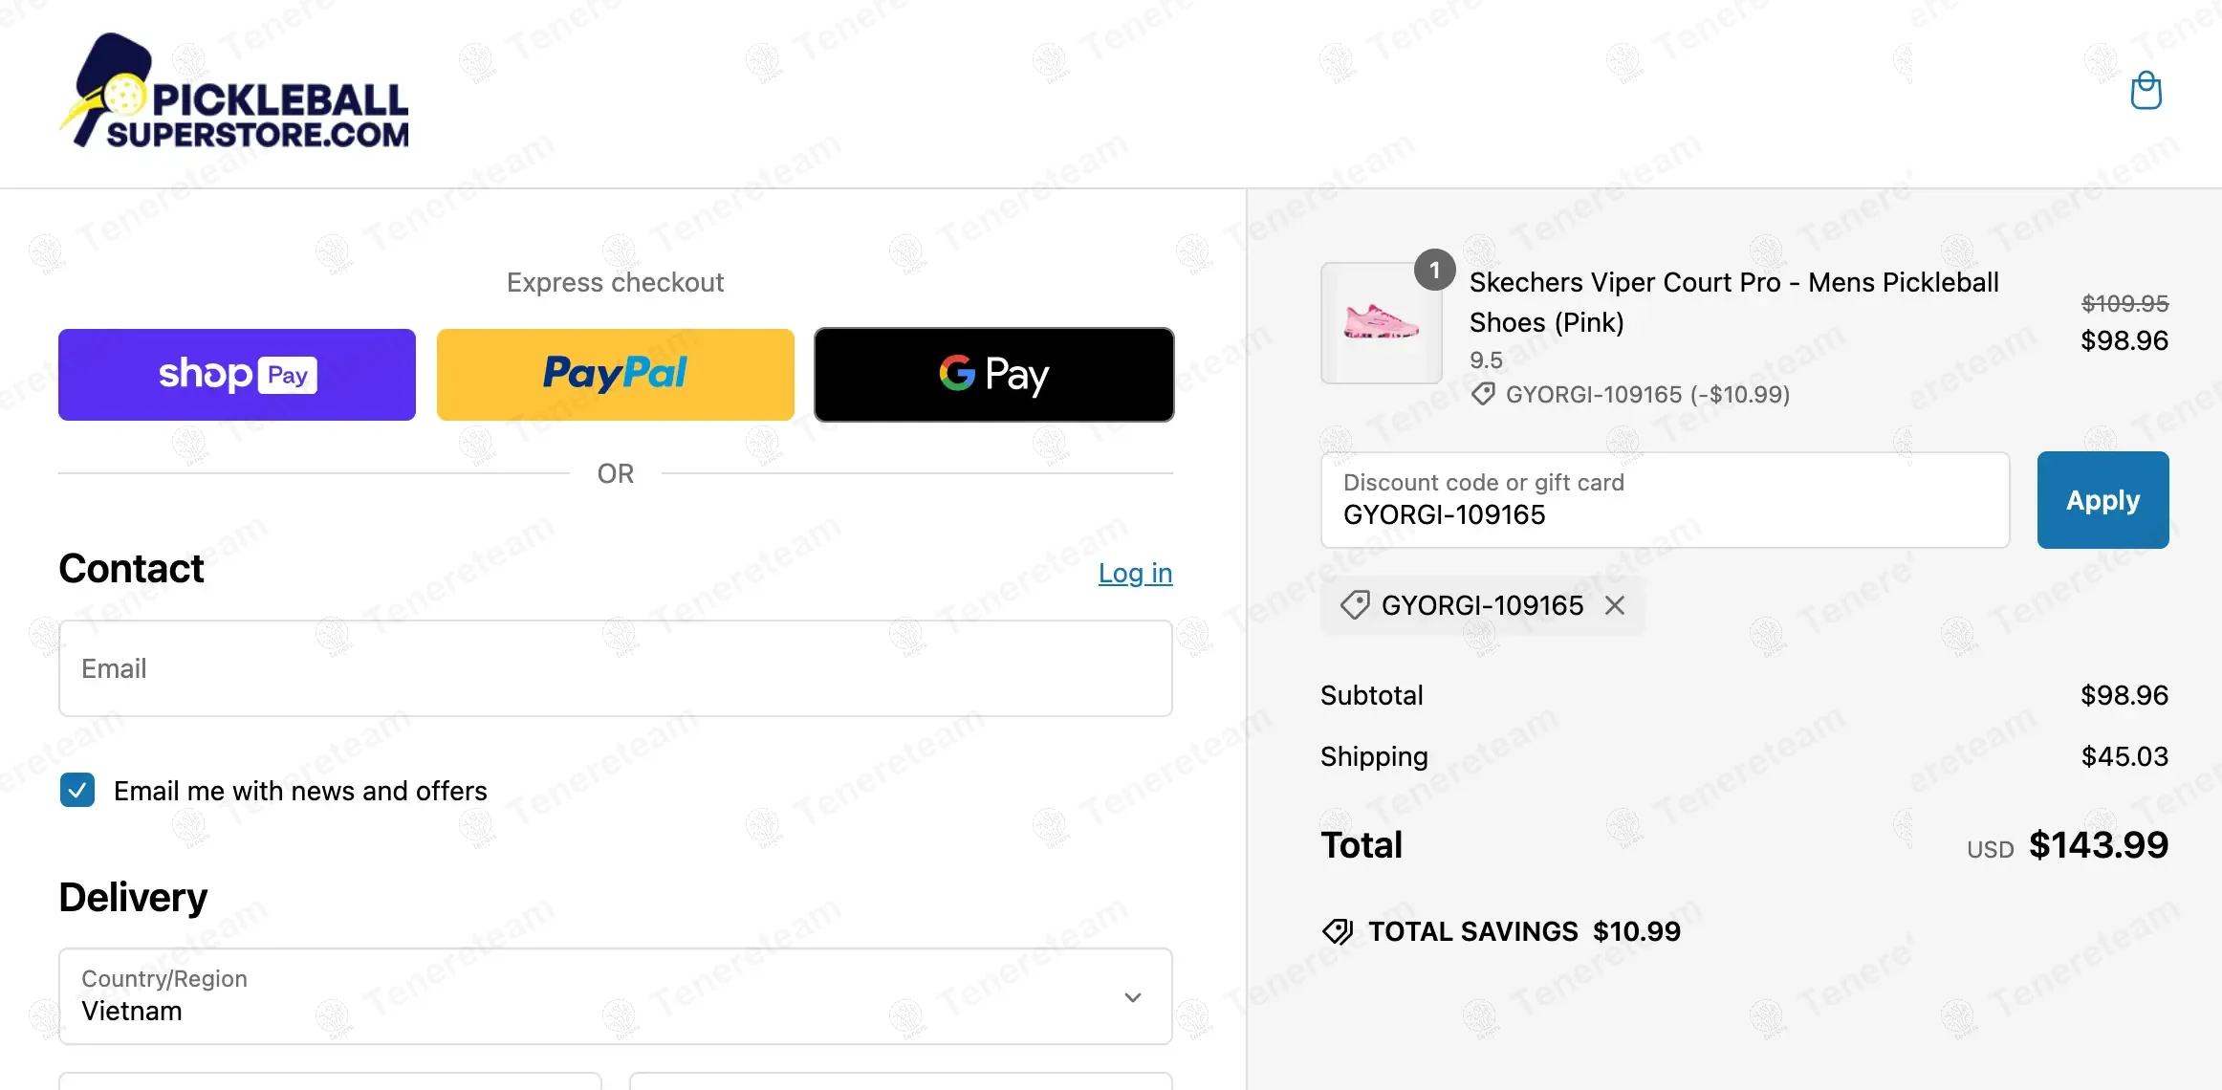2222x1090 pixels.
Task: Click the discount tag icon beside applied code
Action: pos(1354,605)
